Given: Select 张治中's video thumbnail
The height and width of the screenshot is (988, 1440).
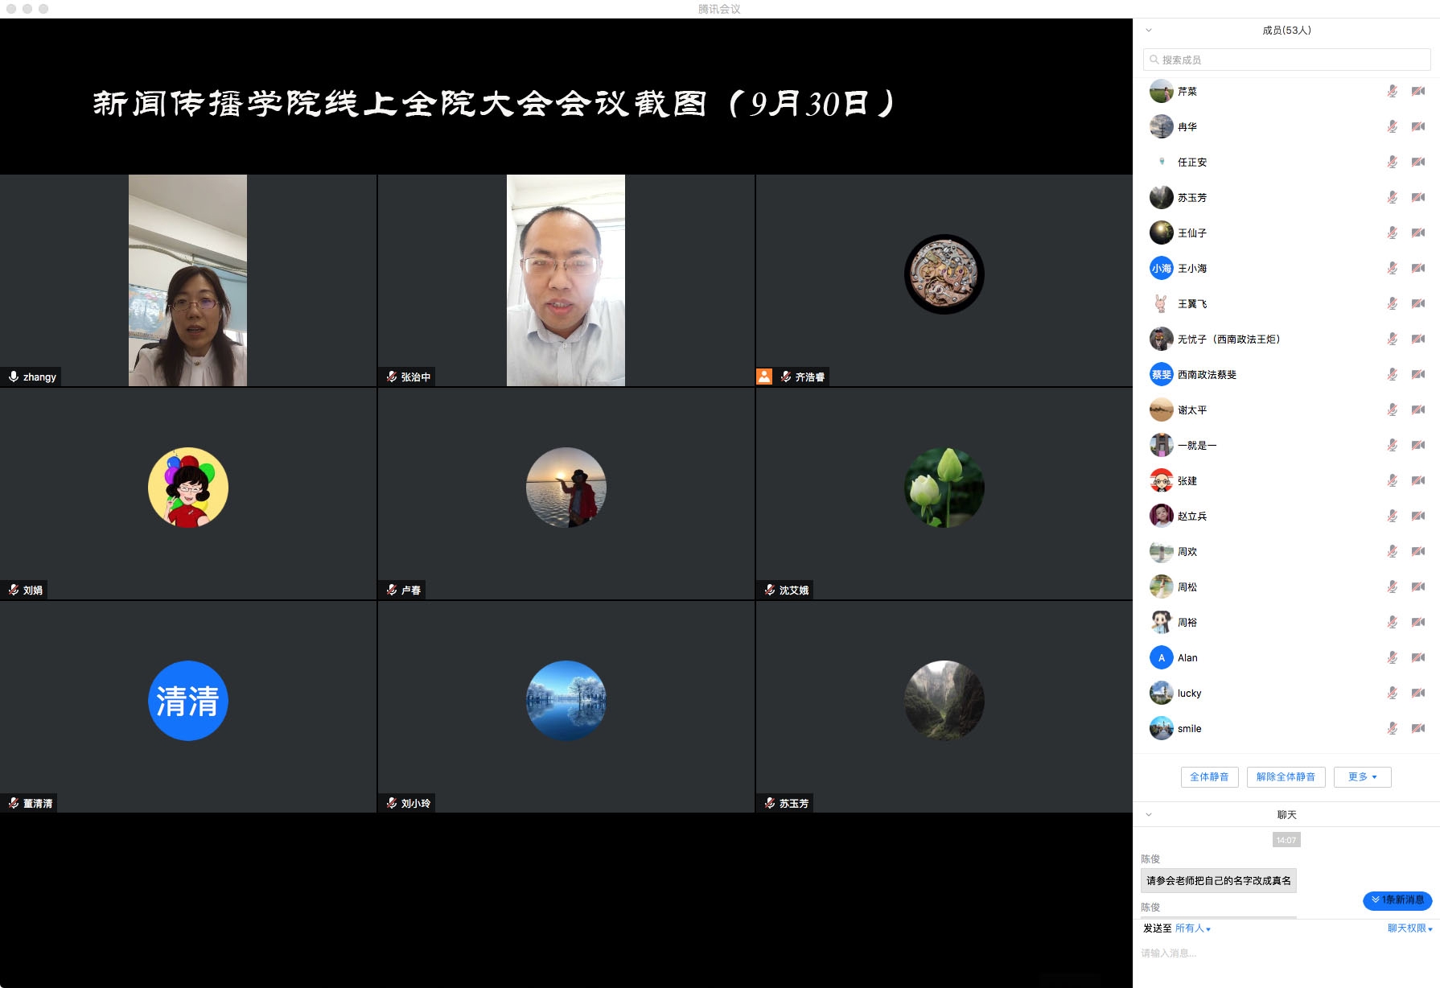Looking at the screenshot, I should 566,281.
